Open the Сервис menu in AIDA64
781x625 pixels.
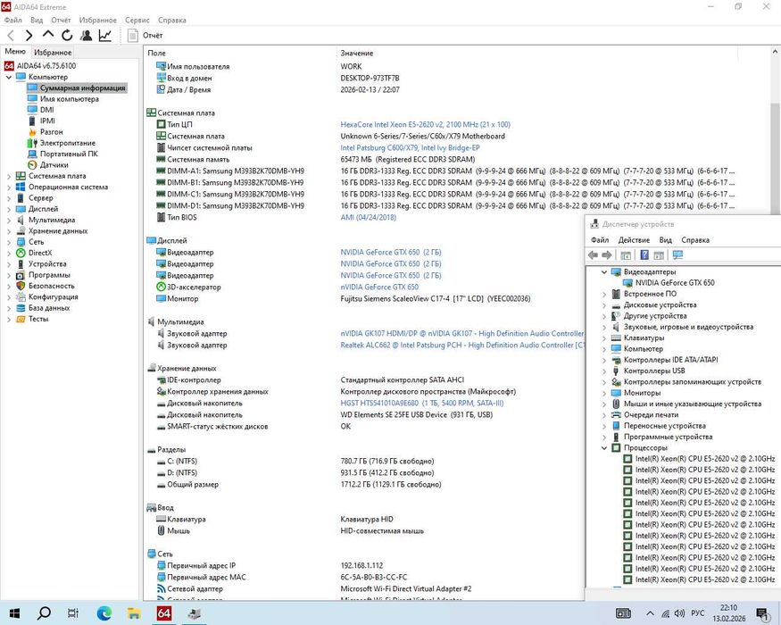coord(137,20)
